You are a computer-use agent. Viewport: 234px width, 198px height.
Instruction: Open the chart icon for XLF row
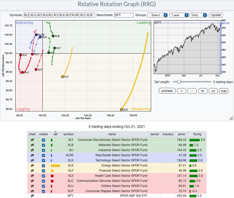coord(32,171)
